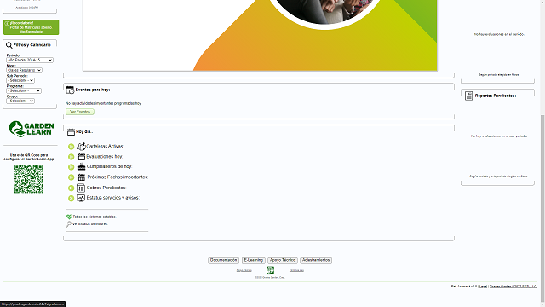Viewport: 545px width, 307px height.
Task: Open the Sub Periodo dropdown
Action: tap(20, 80)
